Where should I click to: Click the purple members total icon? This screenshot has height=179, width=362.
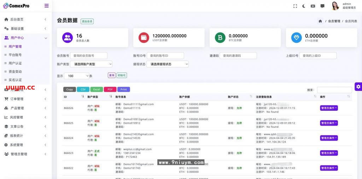click(68, 38)
